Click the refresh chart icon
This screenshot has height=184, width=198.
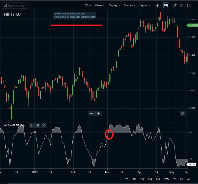coord(181,5)
